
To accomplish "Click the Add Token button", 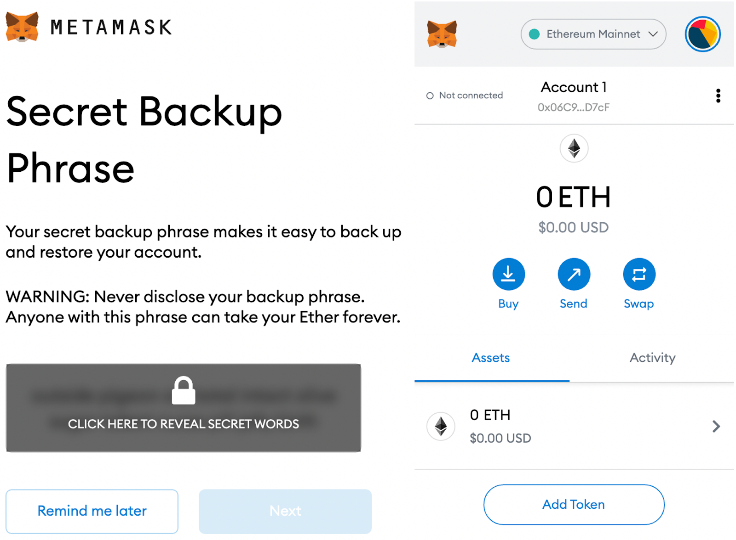I will pos(574,505).
